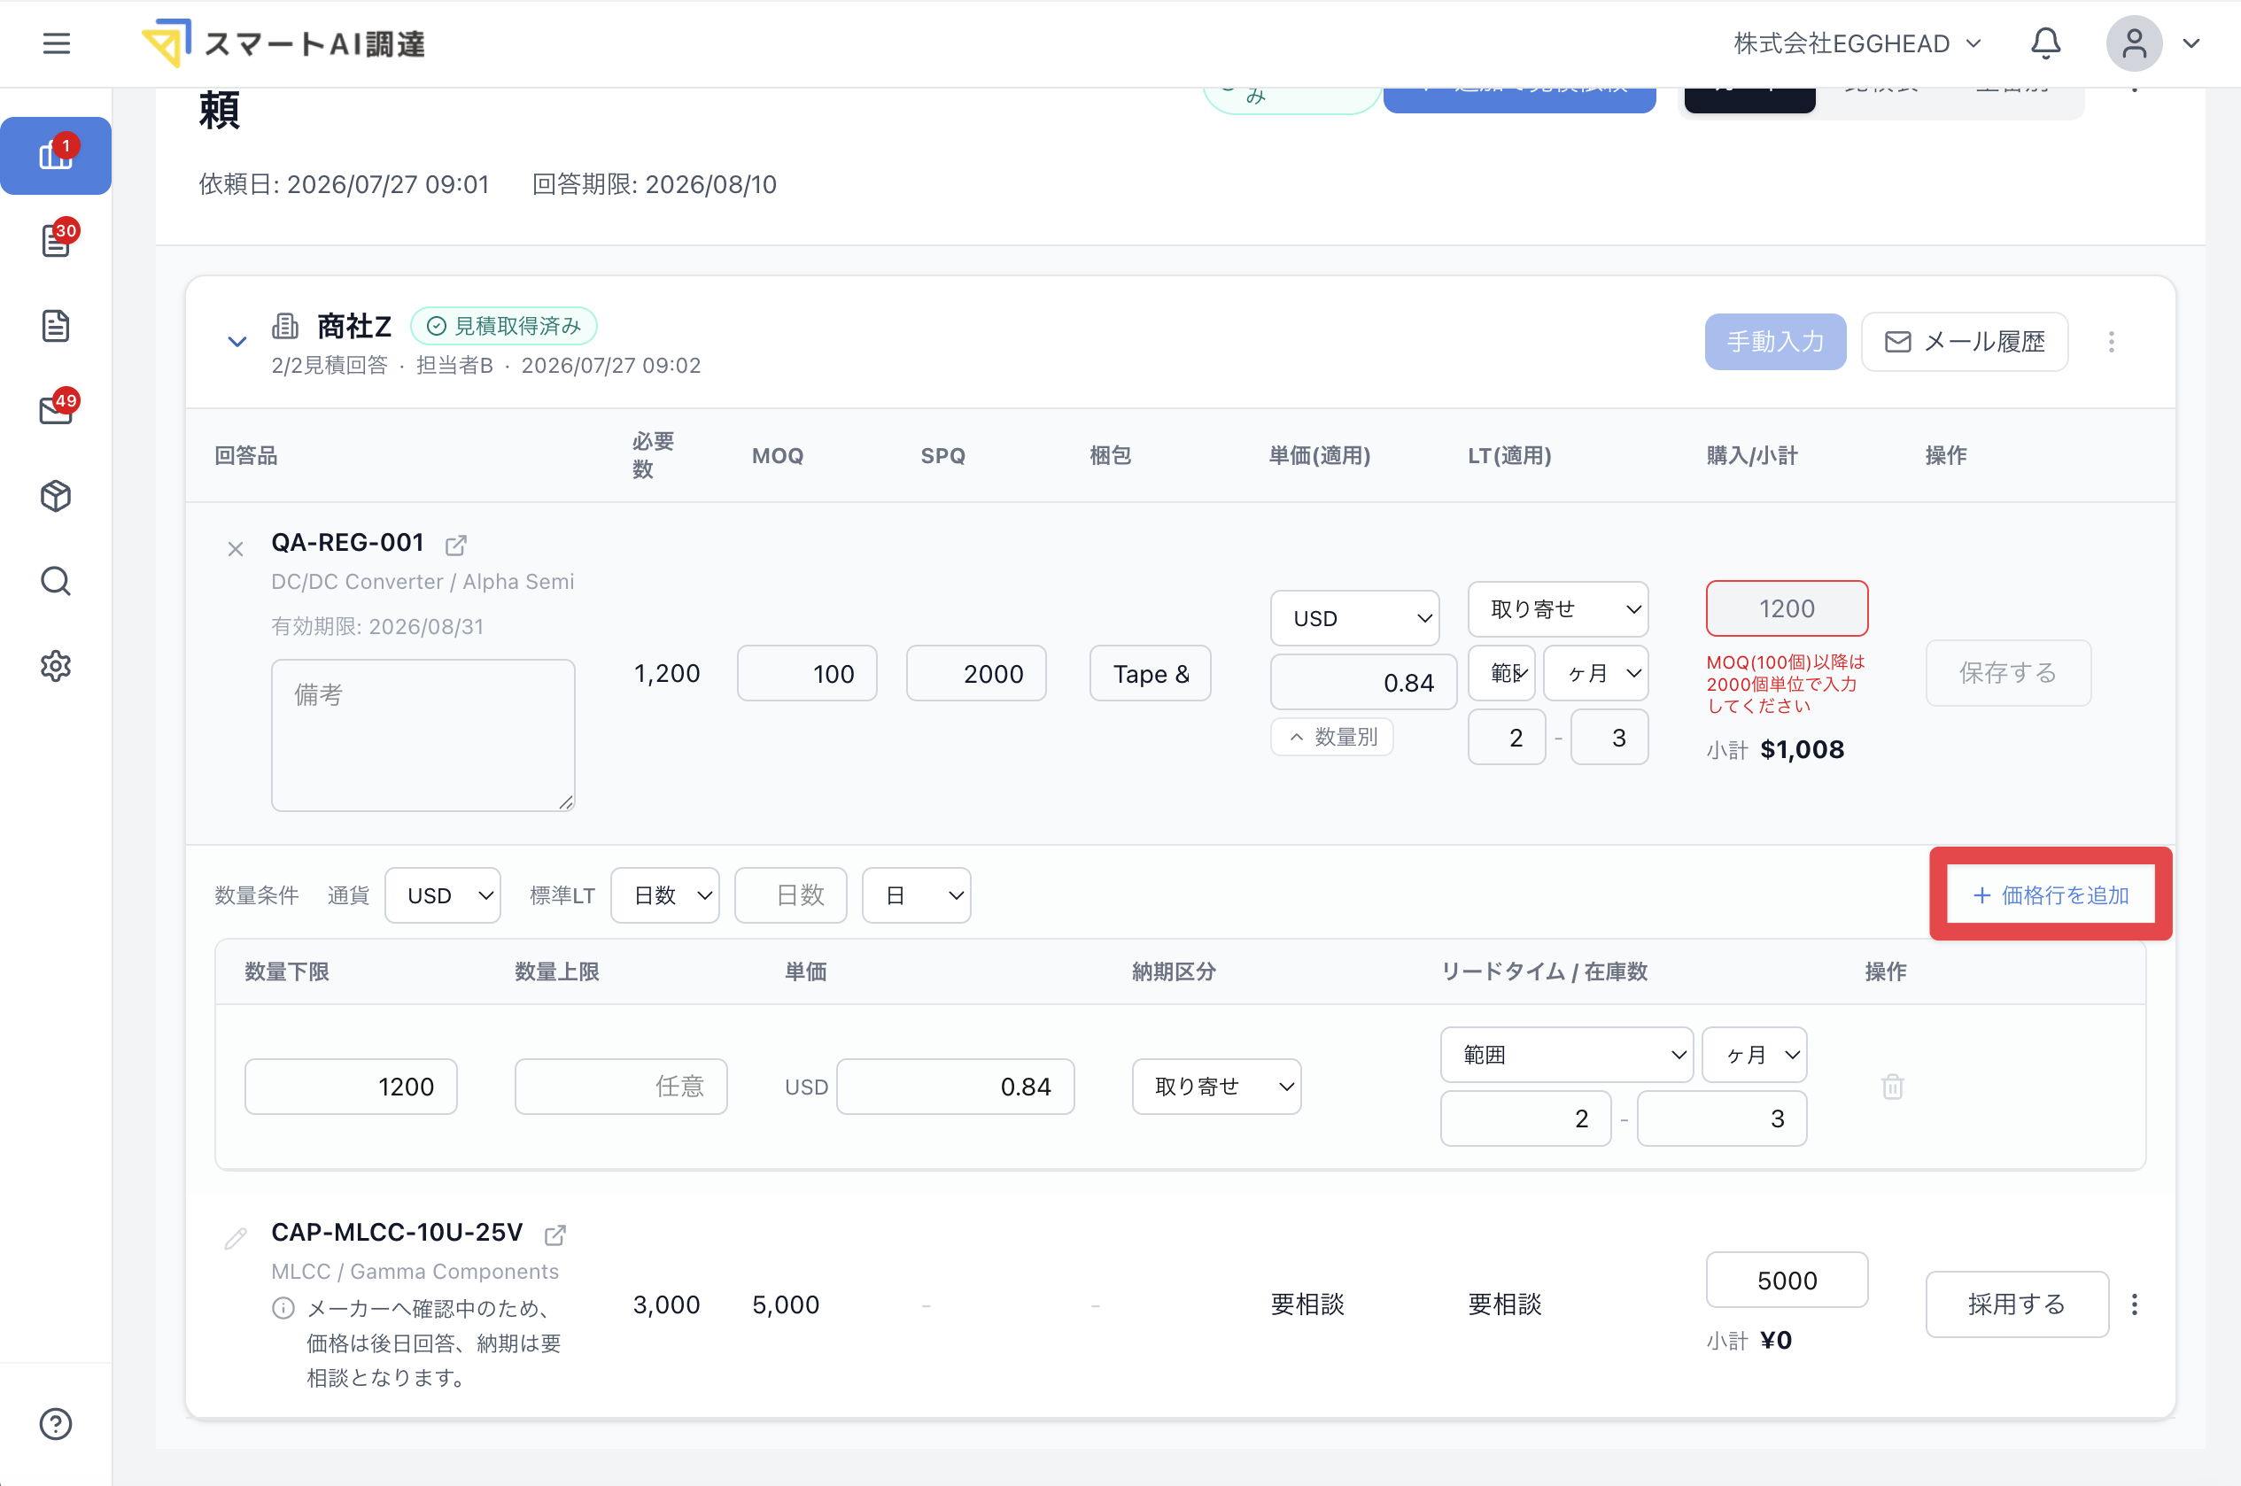Open the 日 unit dropdown for 標準LT
The height and width of the screenshot is (1486, 2241).
pyautogui.click(x=916, y=895)
